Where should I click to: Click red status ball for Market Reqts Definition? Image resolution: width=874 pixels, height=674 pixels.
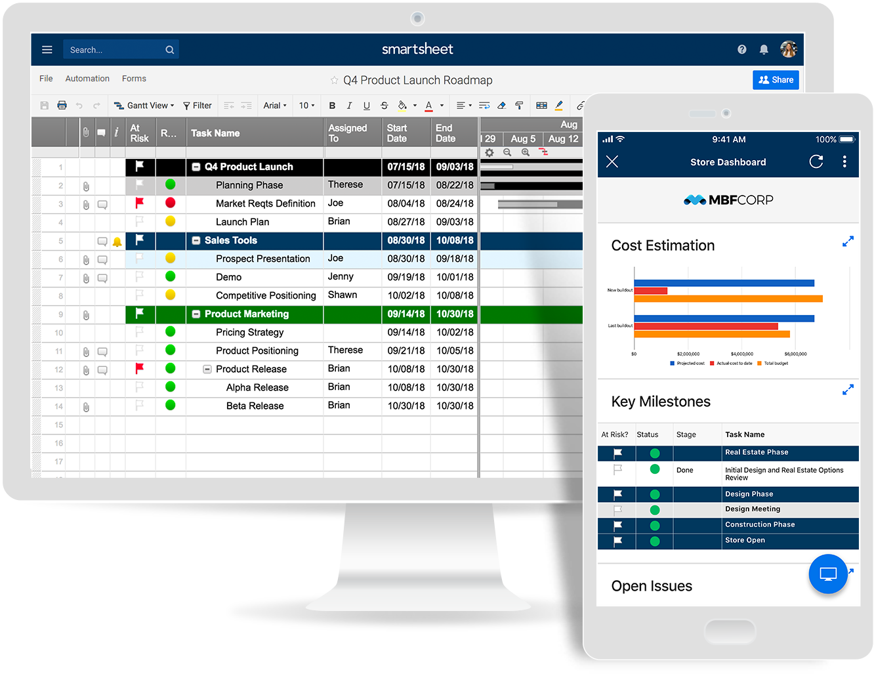point(171,203)
